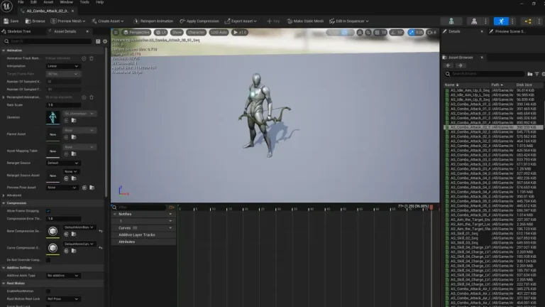The image size is (545, 307).
Task: Collapse the Compression section
Action: point(4,203)
